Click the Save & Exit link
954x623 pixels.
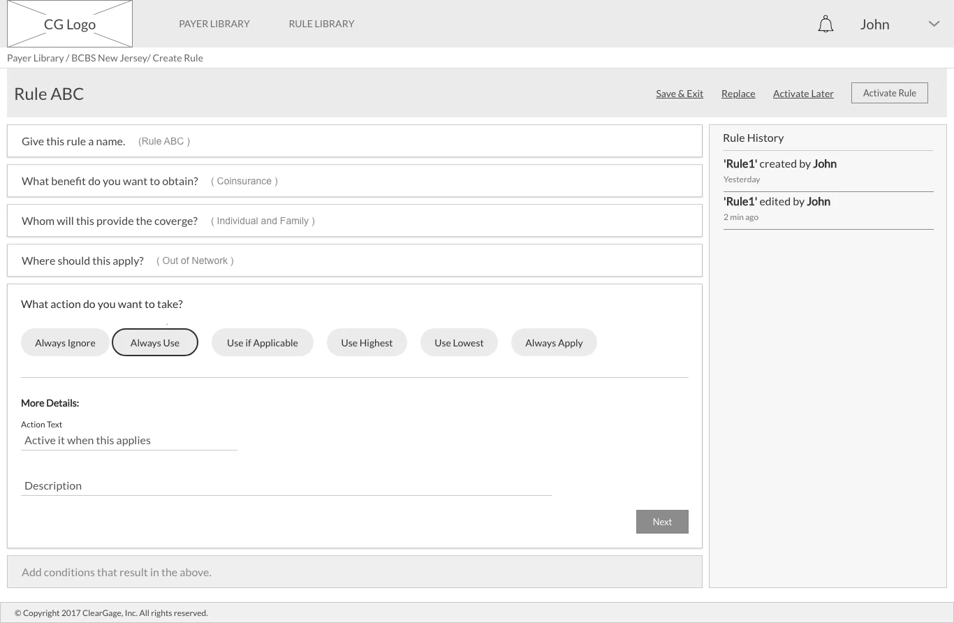[680, 94]
